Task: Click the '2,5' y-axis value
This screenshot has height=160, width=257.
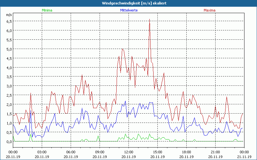Action: (9, 95)
